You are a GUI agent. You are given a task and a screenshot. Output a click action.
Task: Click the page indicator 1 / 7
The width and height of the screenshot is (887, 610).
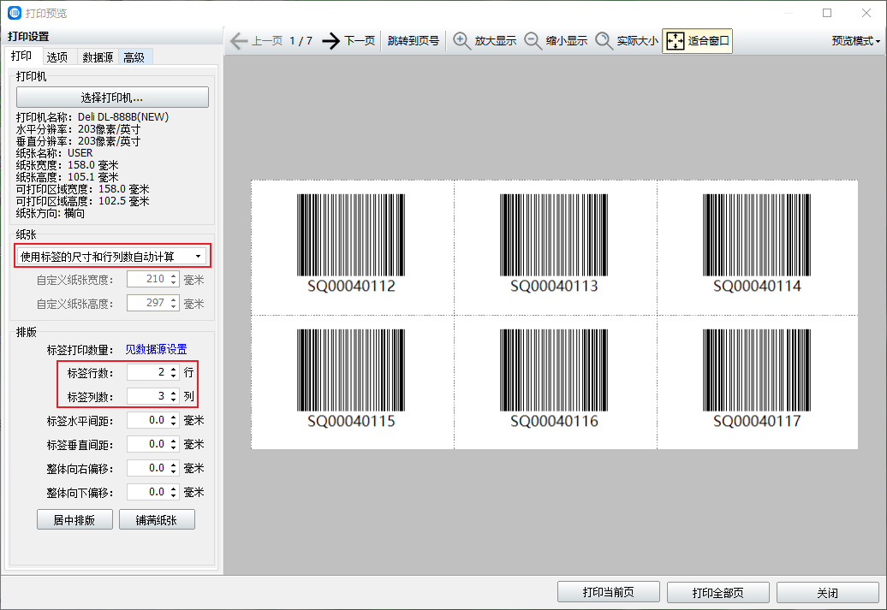coord(301,41)
